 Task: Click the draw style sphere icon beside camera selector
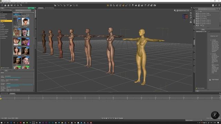(175, 11)
